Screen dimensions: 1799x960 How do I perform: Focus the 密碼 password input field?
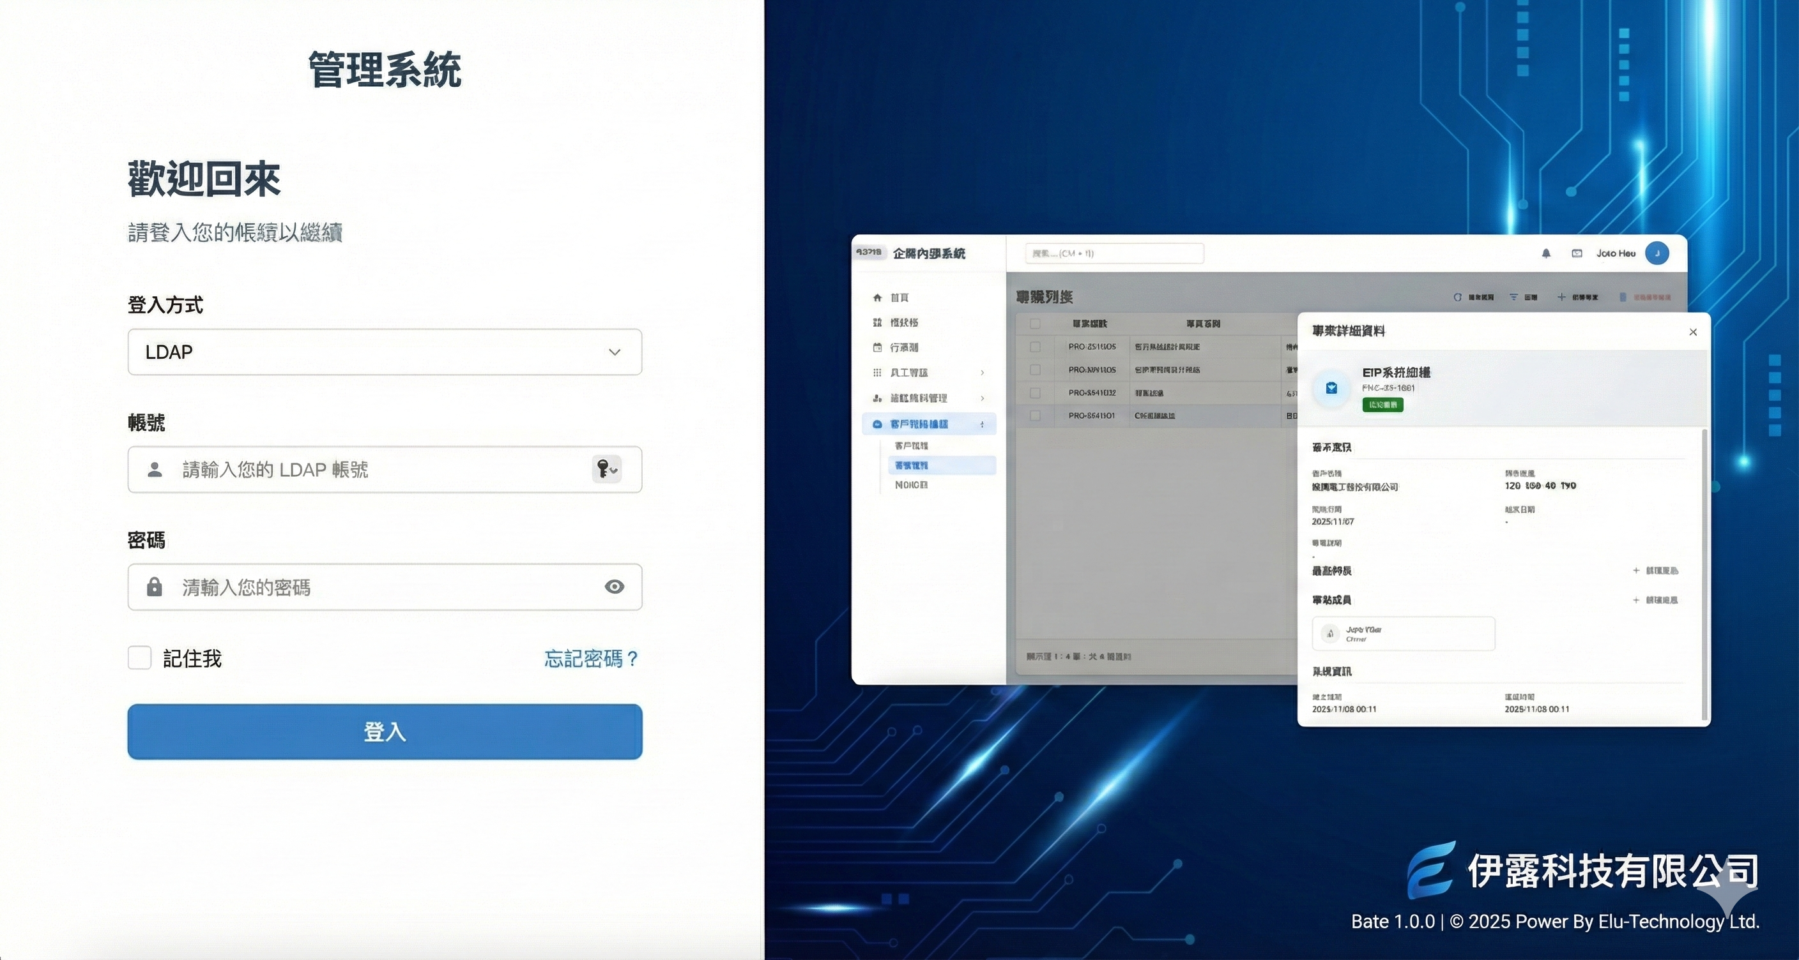coord(385,587)
